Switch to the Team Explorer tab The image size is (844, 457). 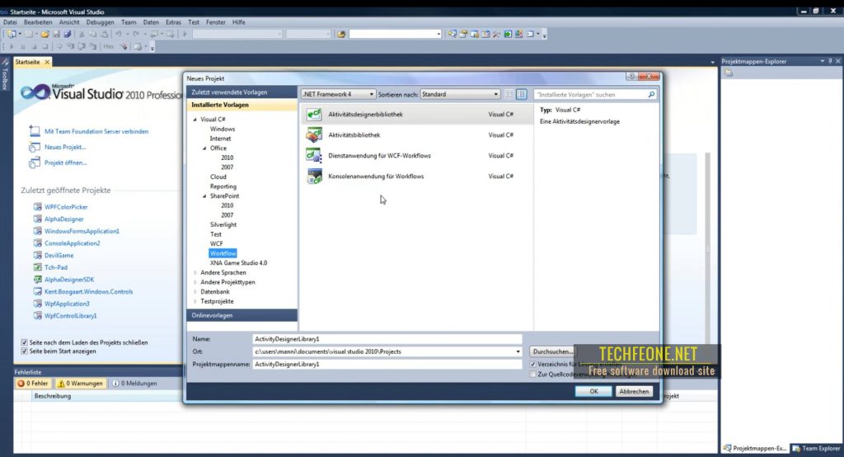click(x=816, y=449)
